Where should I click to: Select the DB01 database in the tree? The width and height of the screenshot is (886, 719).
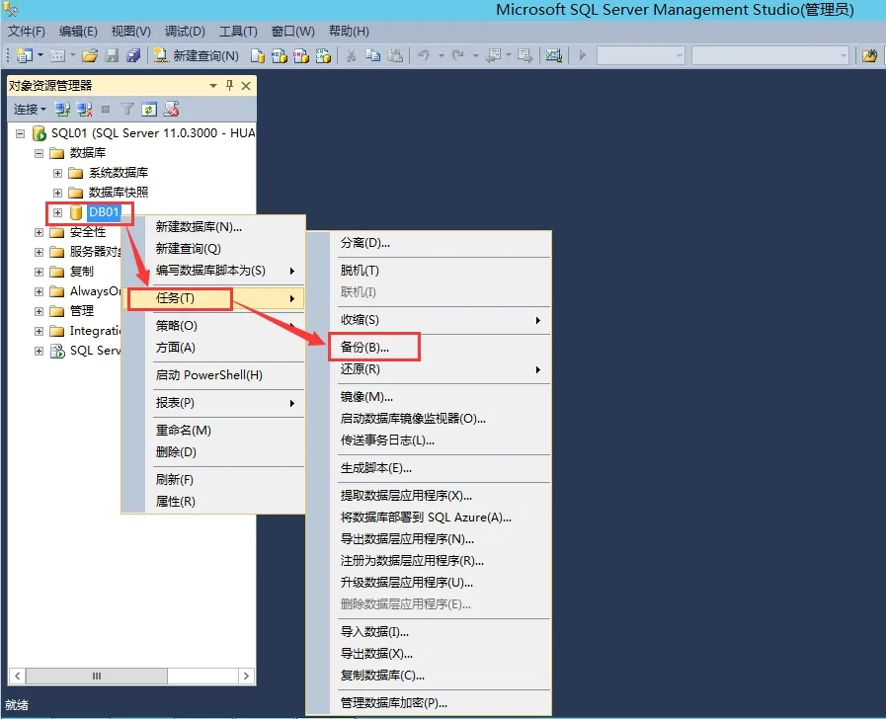(x=105, y=213)
